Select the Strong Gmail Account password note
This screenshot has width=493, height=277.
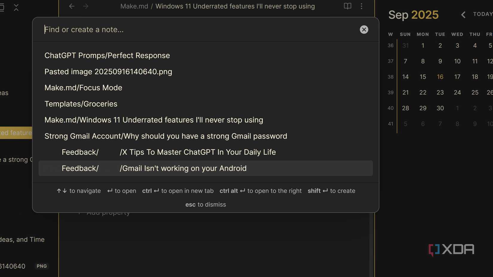pyautogui.click(x=206, y=136)
